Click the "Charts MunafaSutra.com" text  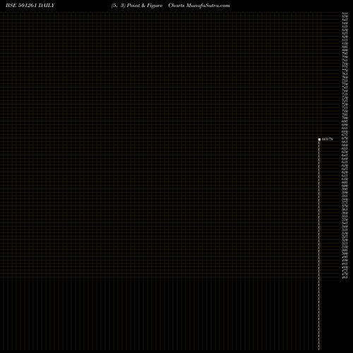click(x=199, y=6)
